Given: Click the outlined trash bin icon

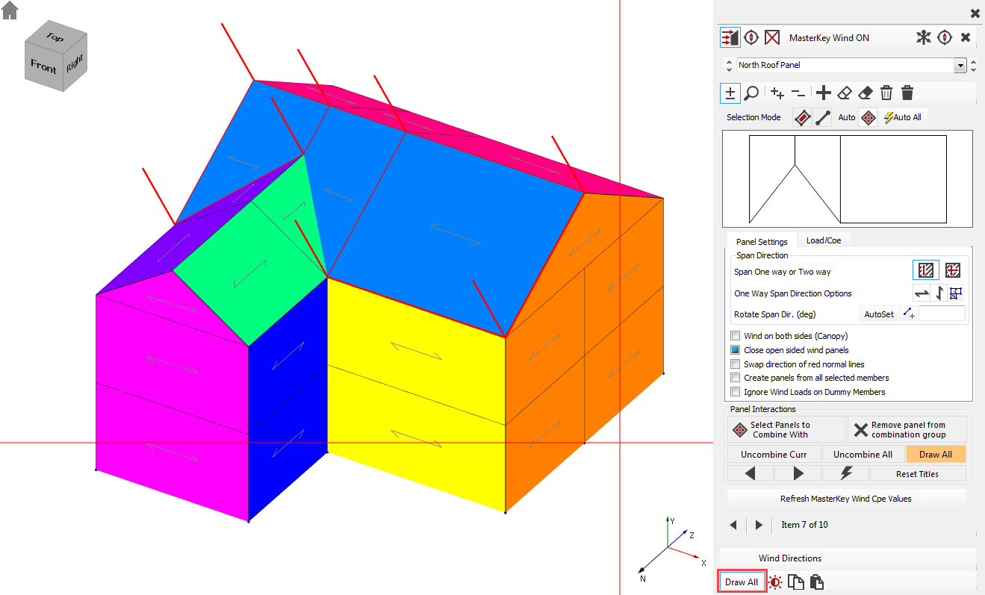Looking at the screenshot, I should [x=886, y=93].
